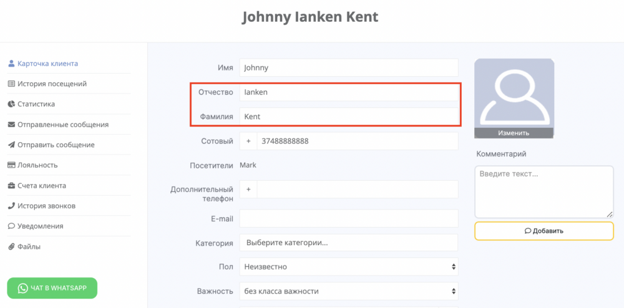Open ЧАТ В WHATSAPP button

(x=52, y=288)
